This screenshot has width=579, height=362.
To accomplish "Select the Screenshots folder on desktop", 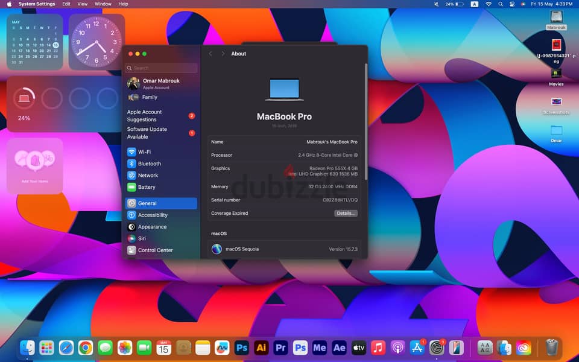I will 556,105.
